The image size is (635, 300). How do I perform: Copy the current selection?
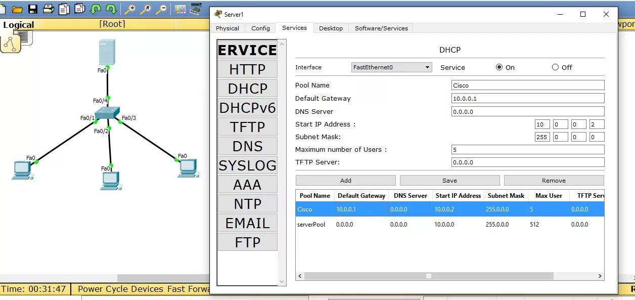pos(63,9)
